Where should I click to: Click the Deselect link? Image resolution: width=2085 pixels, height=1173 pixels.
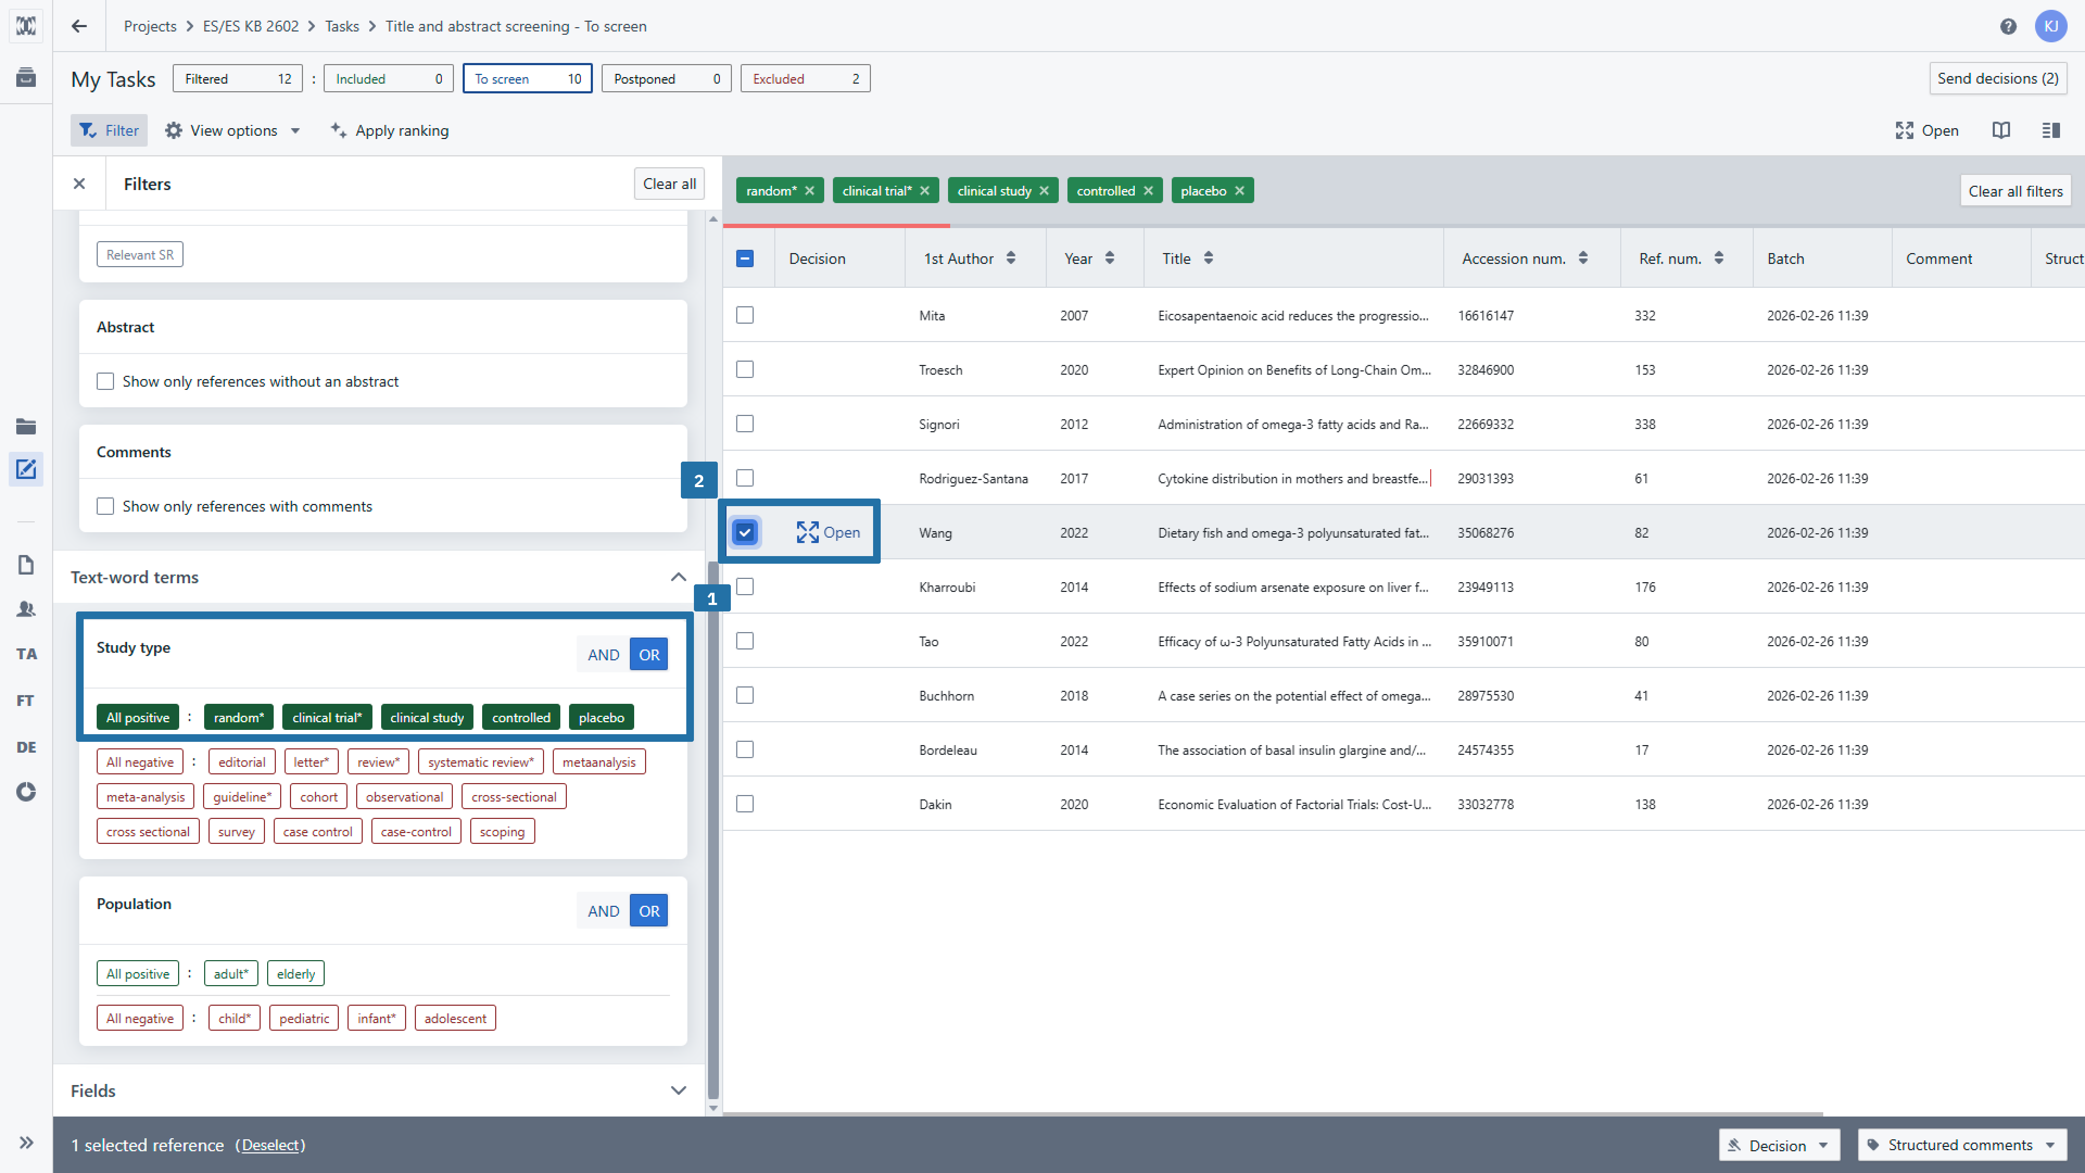tap(270, 1145)
